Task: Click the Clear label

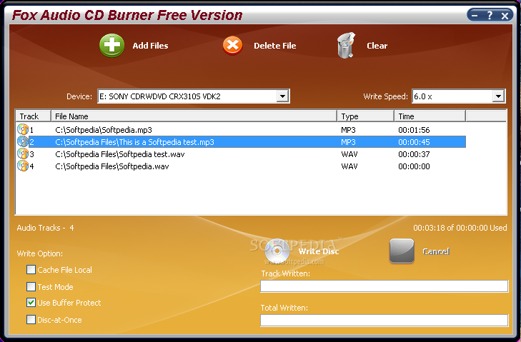Action: [377, 46]
